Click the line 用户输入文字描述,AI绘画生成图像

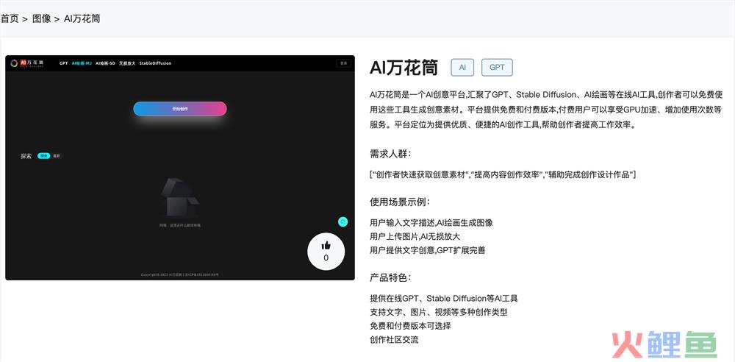point(431,222)
